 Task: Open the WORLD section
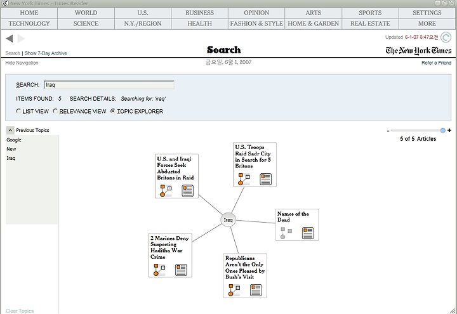pyautogui.click(x=86, y=13)
